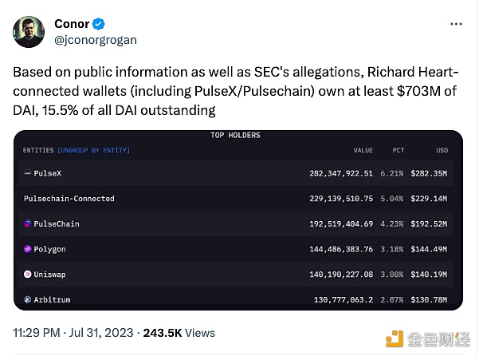479x356 pixels.
Task: Click the 243.5K Views count
Action: (x=179, y=333)
